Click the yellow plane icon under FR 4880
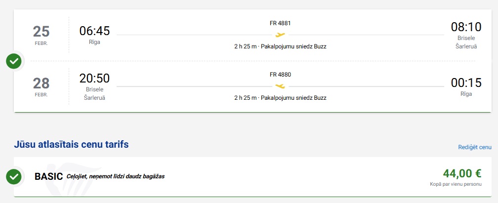Screen dimensions: 498x203 (280, 86)
